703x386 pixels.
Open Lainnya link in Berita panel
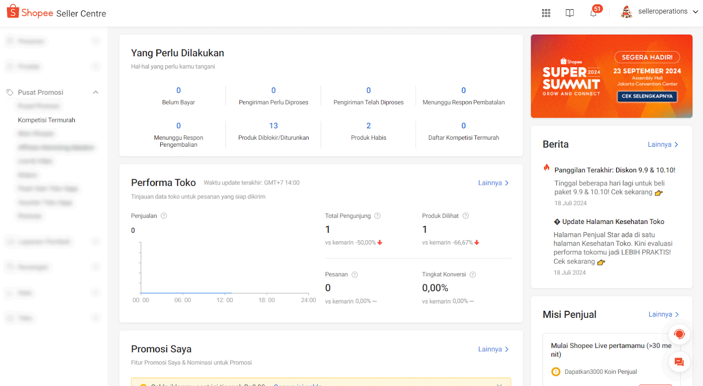click(x=663, y=144)
